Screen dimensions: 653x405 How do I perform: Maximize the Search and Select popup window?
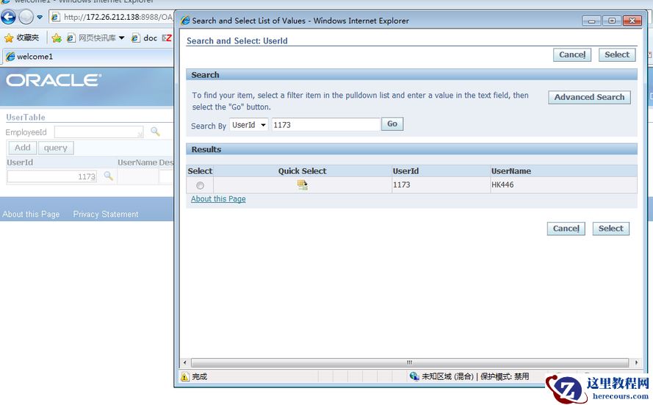[x=612, y=21]
